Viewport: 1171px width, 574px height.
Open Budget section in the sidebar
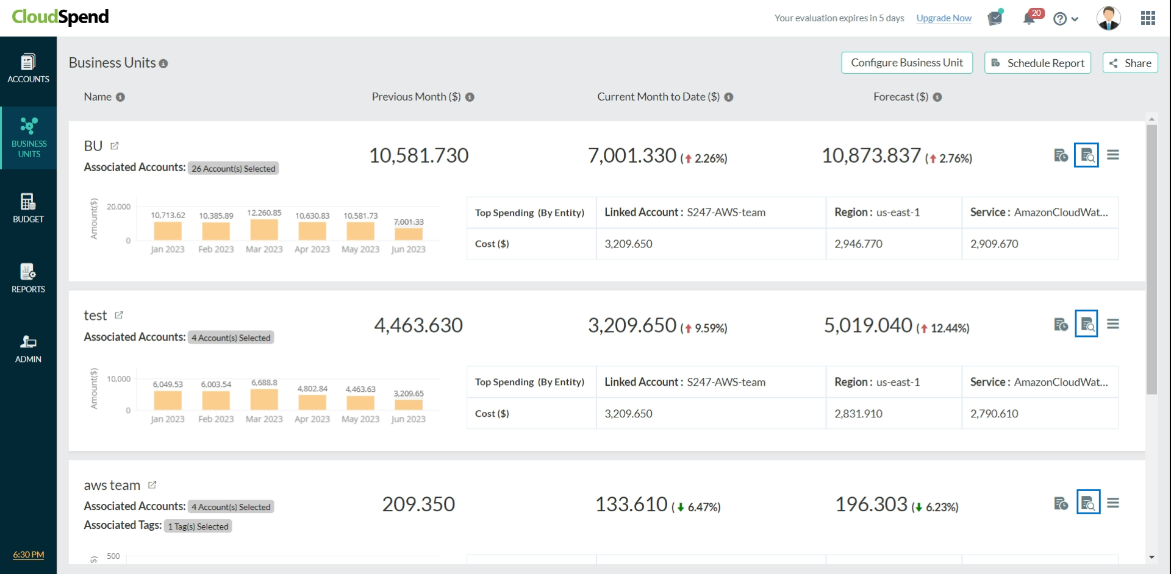point(28,208)
